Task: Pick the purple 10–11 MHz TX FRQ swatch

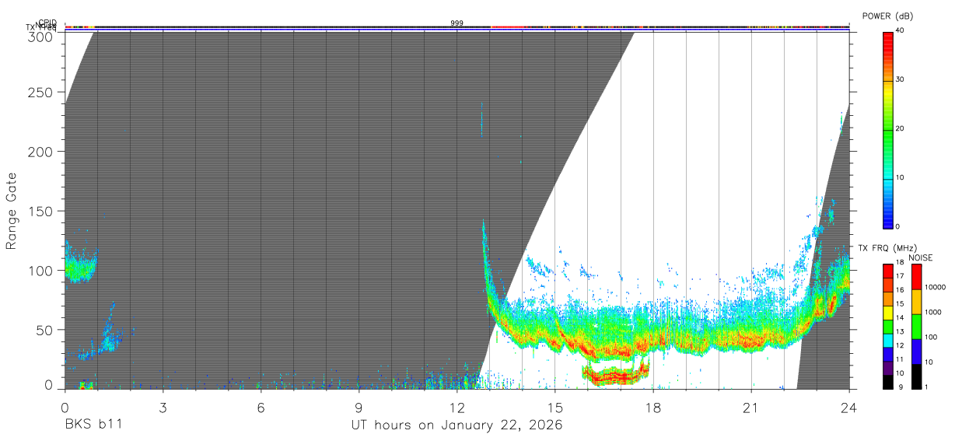Action: tap(888, 368)
